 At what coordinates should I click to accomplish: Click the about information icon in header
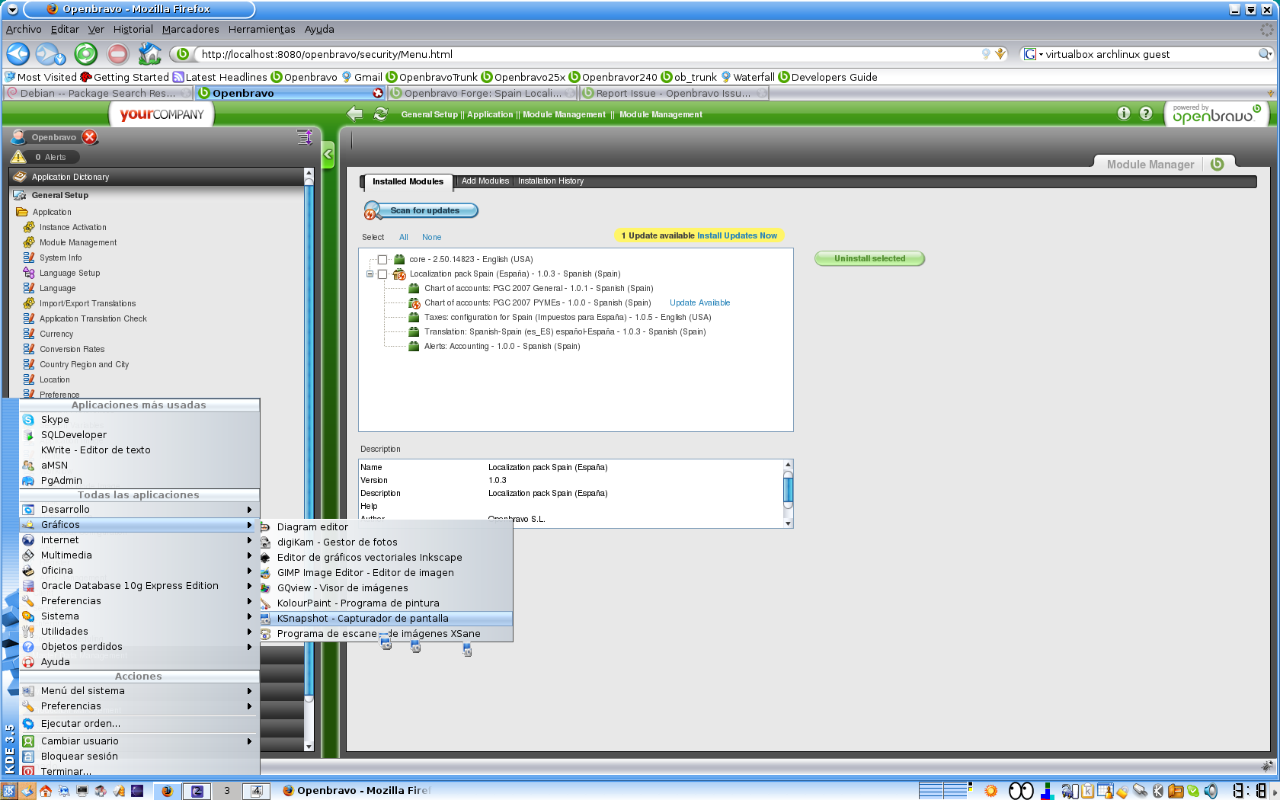pyautogui.click(x=1124, y=114)
